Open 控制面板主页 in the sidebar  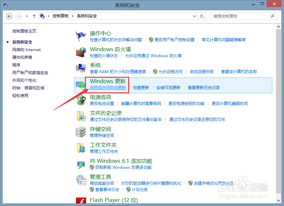tap(24, 31)
